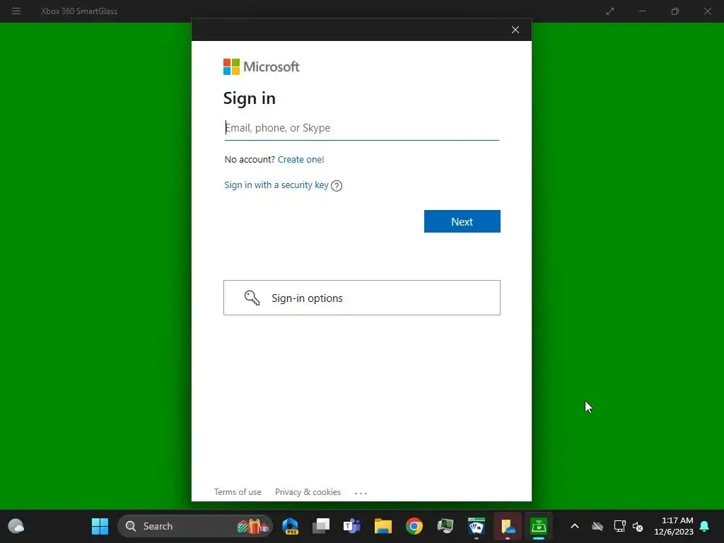
Task: Follow the 'Create one!' account link
Action: point(301,159)
